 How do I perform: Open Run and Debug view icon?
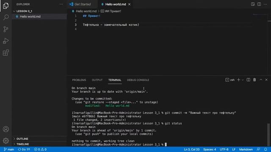(x=6, y=41)
